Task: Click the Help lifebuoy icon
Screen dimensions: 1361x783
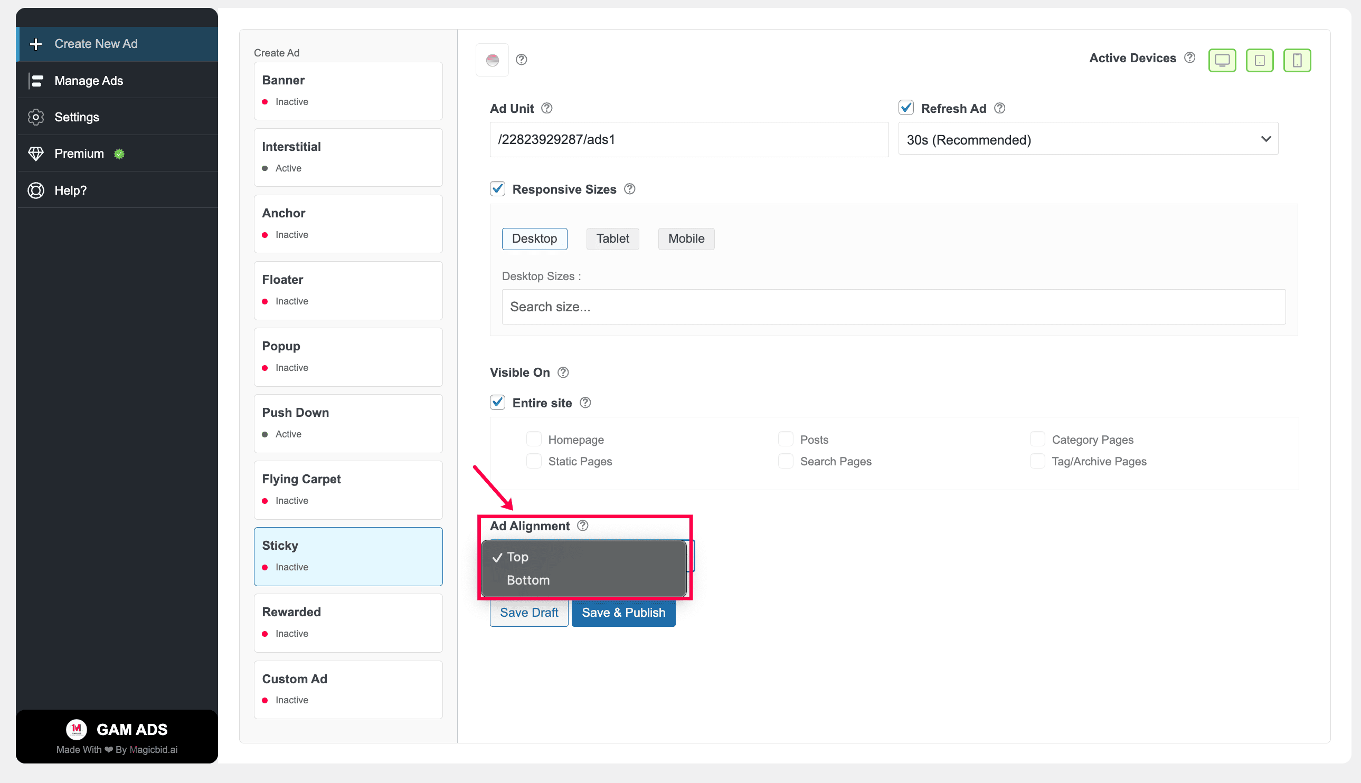Action: click(x=36, y=190)
